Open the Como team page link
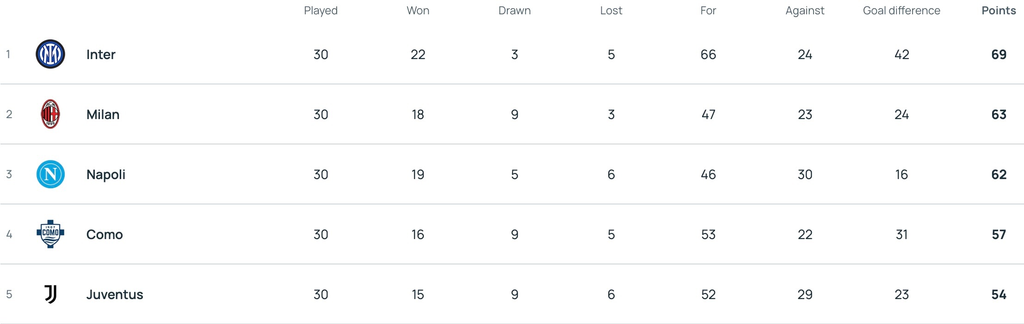 [x=105, y=234]
